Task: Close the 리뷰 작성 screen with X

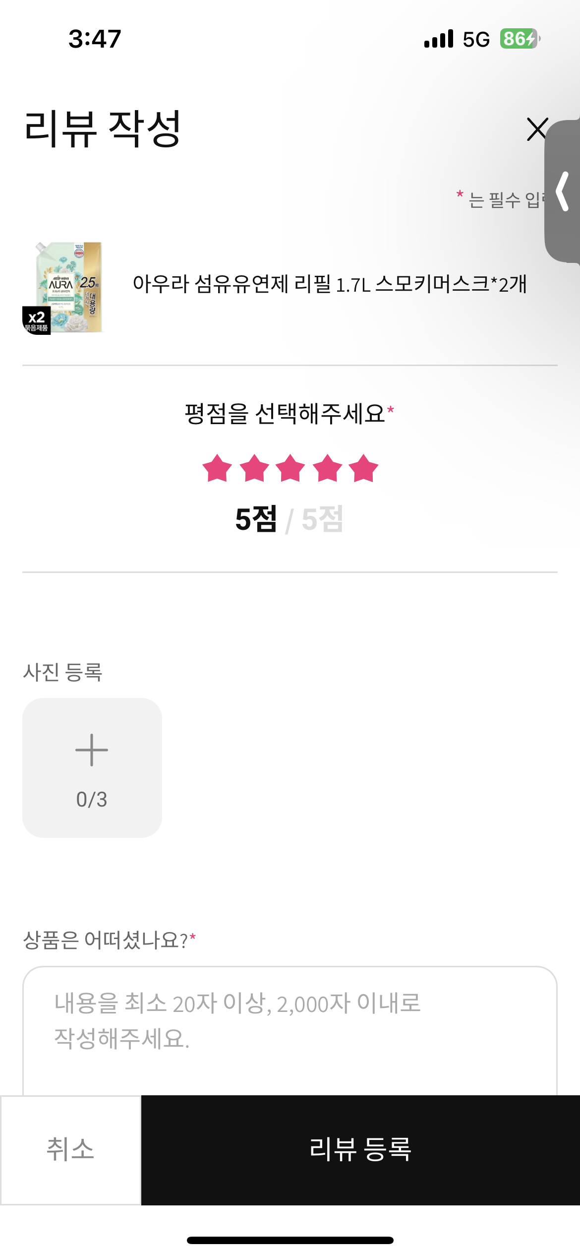Action: click(537, 129)
